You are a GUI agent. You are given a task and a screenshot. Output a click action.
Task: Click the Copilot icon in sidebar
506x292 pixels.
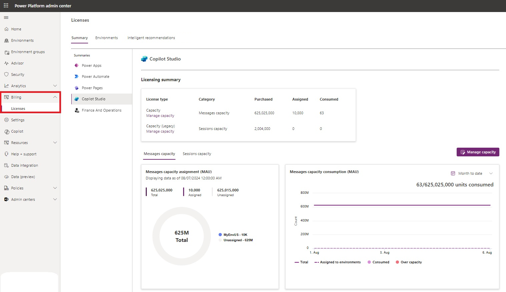pyautogui.click(x=7, y=132)
